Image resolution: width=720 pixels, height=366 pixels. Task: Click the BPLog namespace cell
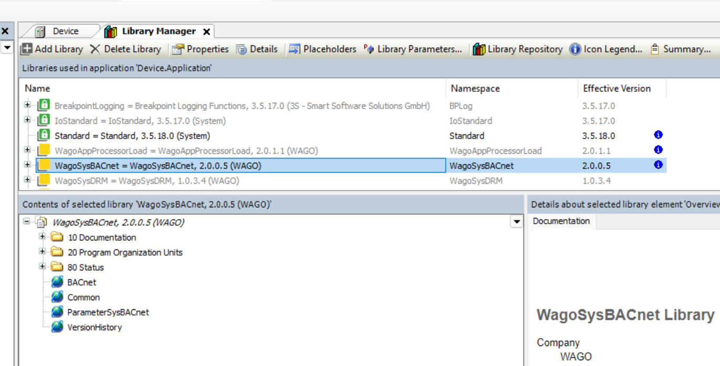(x=460, y=106)
